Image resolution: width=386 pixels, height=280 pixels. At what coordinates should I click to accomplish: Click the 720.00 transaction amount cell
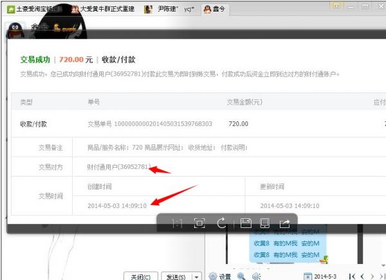click(x=238, y=124)
